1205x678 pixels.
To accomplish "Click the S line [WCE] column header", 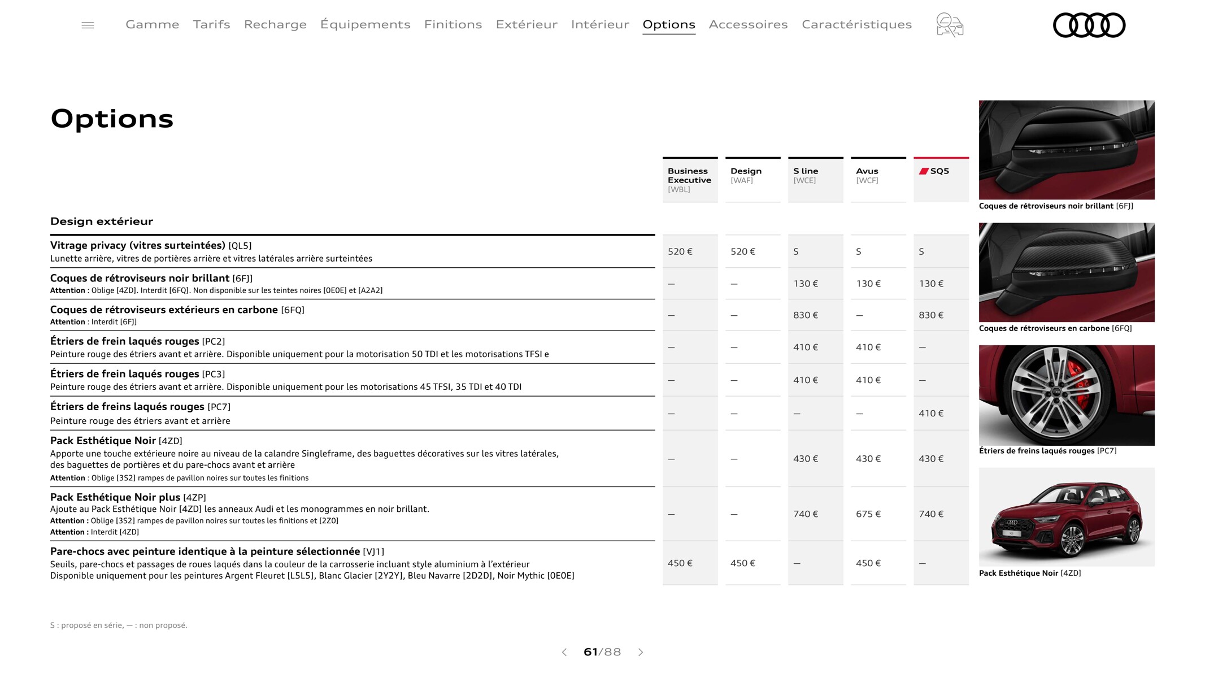I will pyautogui.click(x=815, y=180).
